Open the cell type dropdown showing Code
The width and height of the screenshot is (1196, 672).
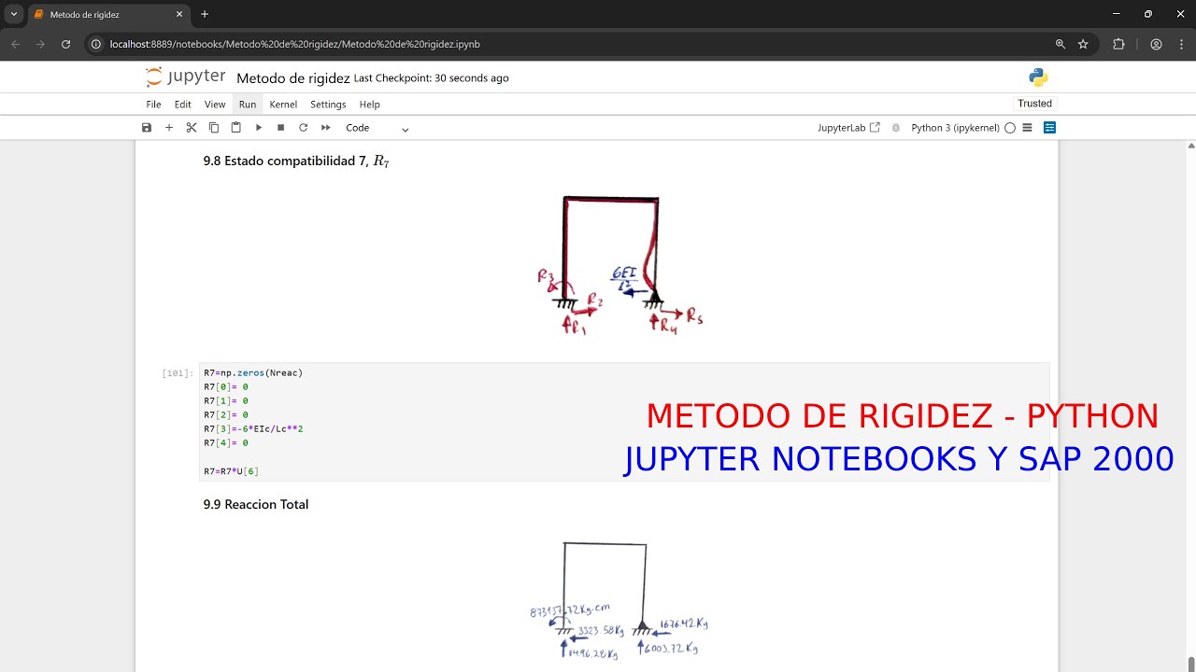click(377, 128)
